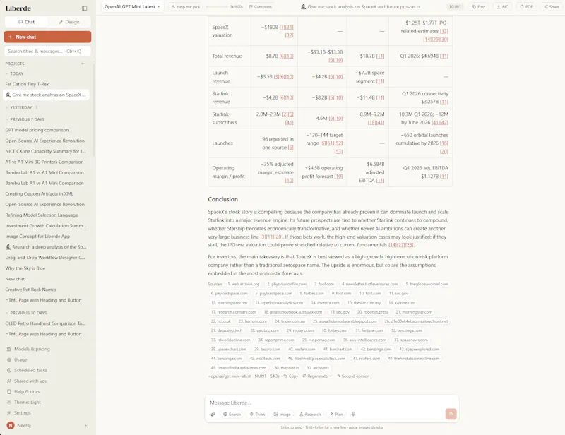The height and width of the screenshot is (435, 565).
Task: Share this conversation
Action: coord(552,7)
